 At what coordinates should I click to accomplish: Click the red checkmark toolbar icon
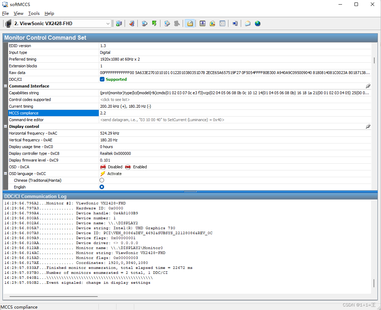click(132, 24)
